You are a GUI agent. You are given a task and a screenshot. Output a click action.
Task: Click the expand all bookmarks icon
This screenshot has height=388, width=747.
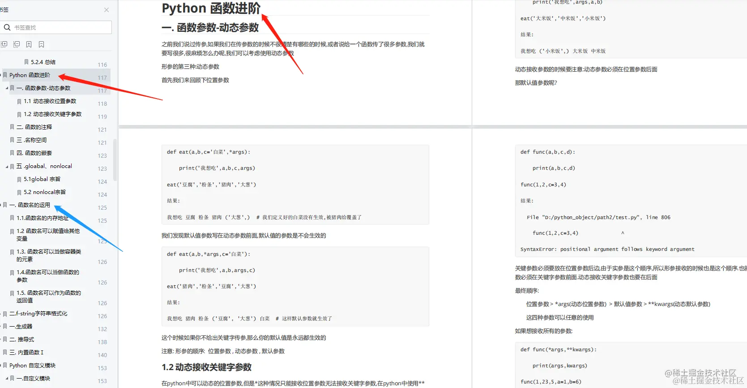(4, 44)
